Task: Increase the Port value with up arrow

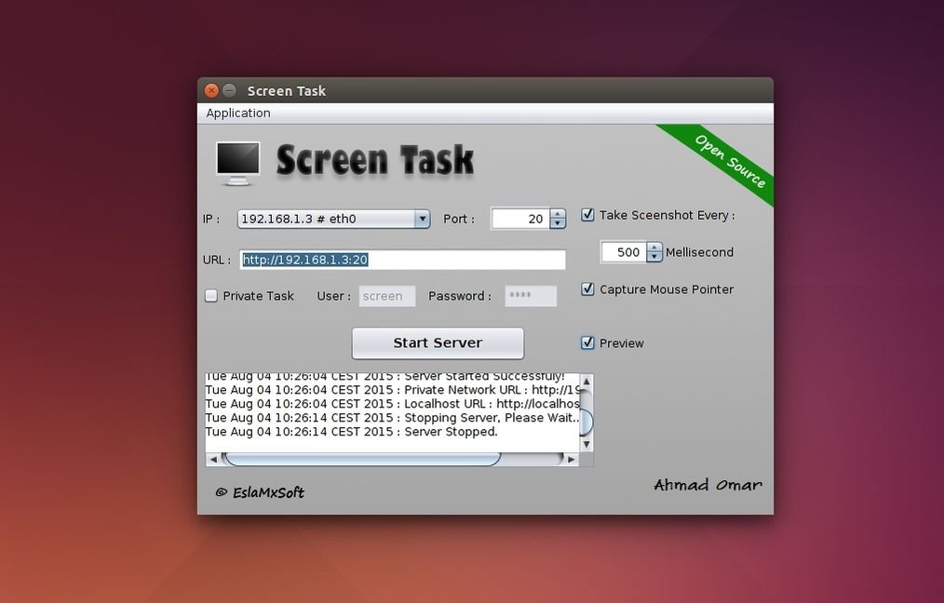Action: tap(558, 214)
